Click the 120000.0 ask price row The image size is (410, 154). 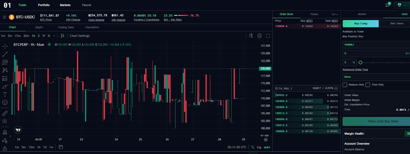click(306, 26)
